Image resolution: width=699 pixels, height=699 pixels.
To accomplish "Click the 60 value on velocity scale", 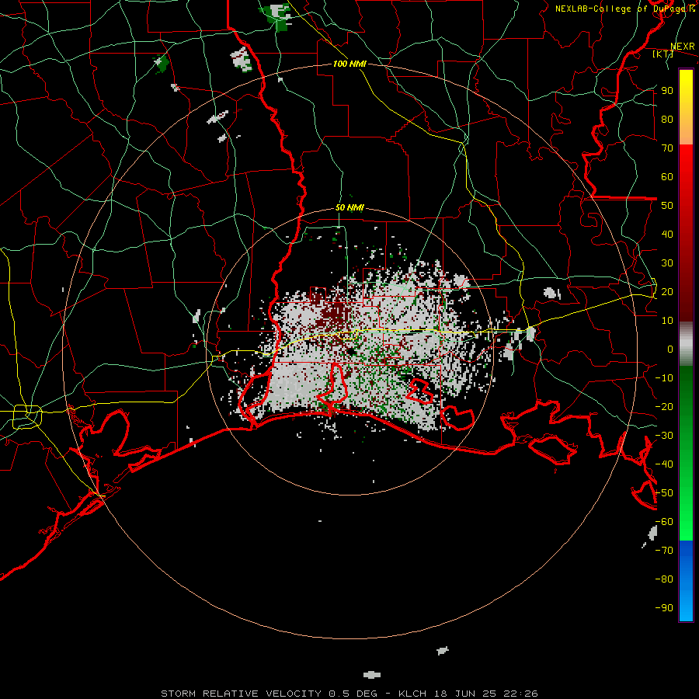I will pos(667,177).
